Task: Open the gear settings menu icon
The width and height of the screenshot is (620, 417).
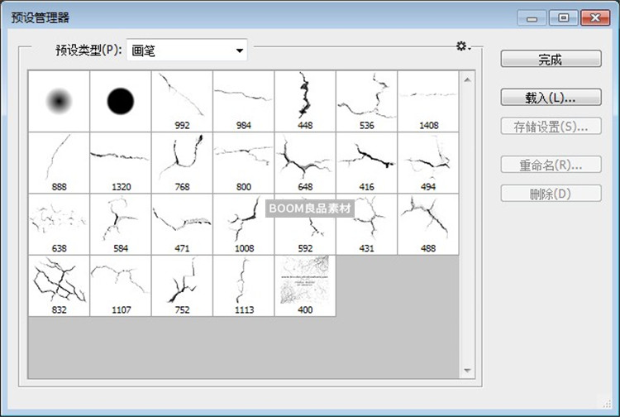Action: (x=463, y=47)
